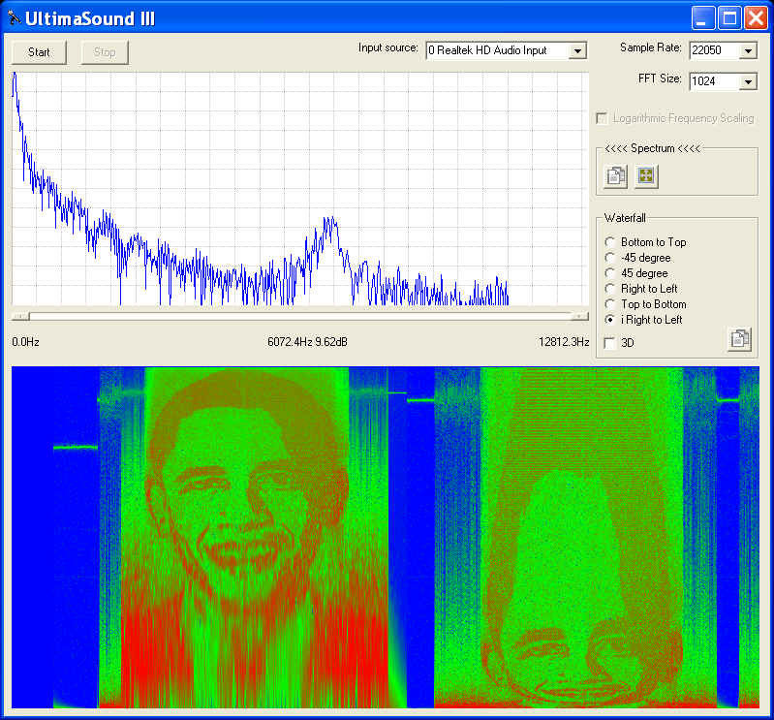
Task: Click the spectrum fit-to-view yellow icon
Action: point(646,175)
